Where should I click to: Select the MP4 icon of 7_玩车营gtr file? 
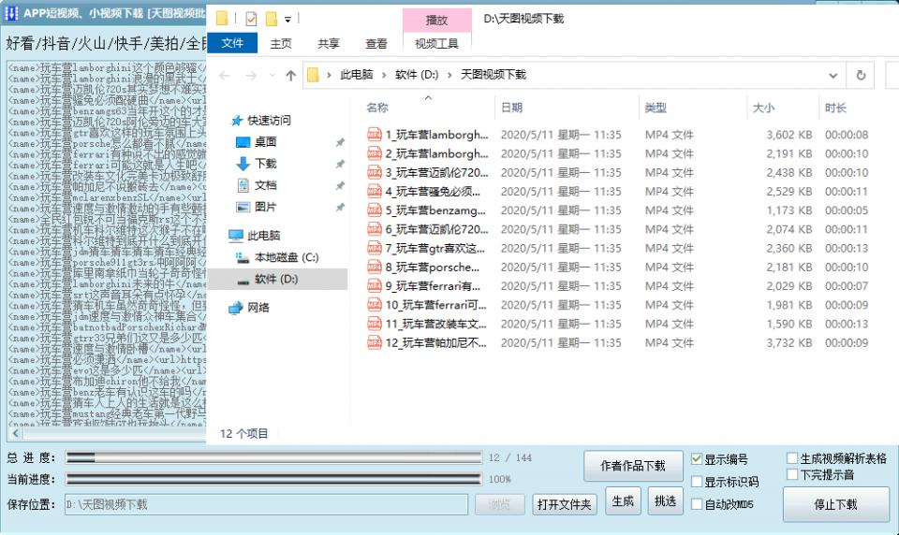(375, 249)
